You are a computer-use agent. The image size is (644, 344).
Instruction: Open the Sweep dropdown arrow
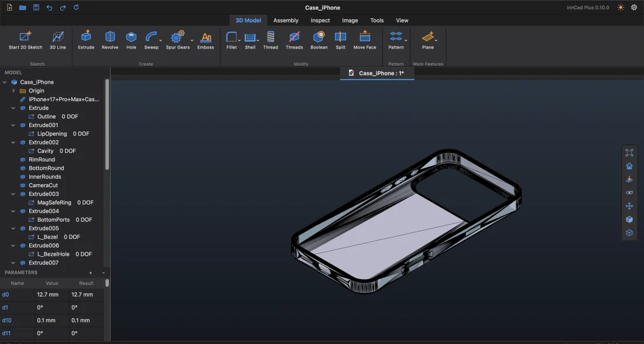pyautogui.click(x=160, y=40)
